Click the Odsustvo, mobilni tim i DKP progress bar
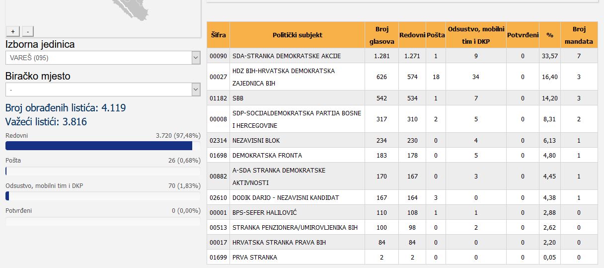This screenshot has width=604, height=268. (103, 196)
